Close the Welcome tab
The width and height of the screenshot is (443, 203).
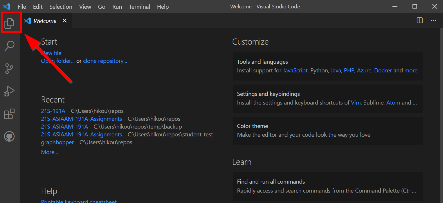pos(64,21)
